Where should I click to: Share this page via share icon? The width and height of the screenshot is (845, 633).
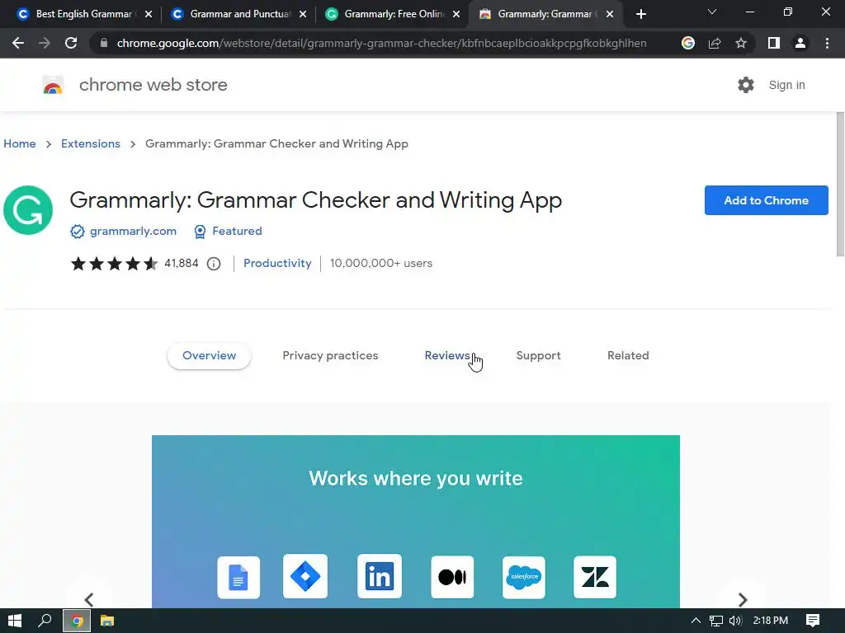[715, 43]
